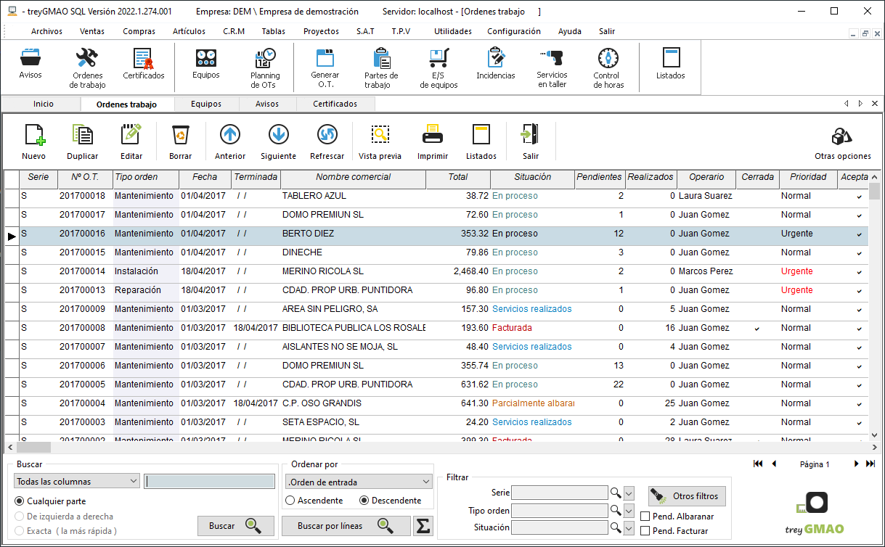
Task: Click the Otros filtros button
Action: (x=687, y=496)
